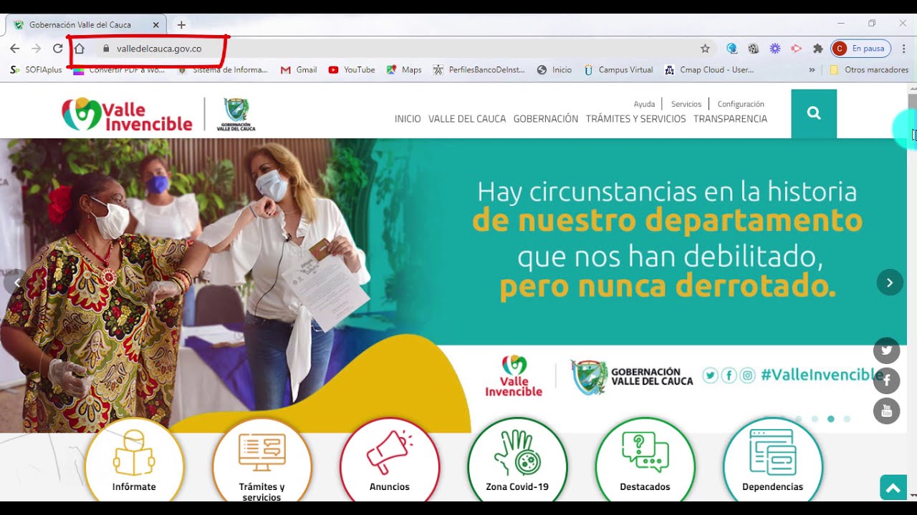Open the Sistema de Informa... bookmark
The width and height of the screenshot is (917, 515).
tap(223, 70)
